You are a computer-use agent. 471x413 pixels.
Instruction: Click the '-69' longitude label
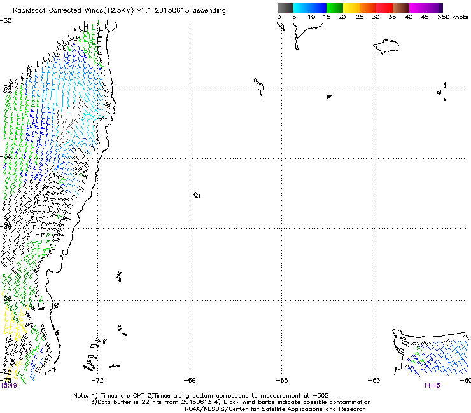[x=190, y=381]
